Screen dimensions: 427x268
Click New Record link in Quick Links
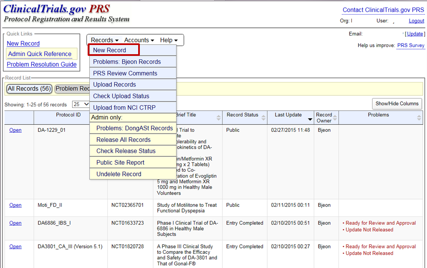(x=23, y=43)
